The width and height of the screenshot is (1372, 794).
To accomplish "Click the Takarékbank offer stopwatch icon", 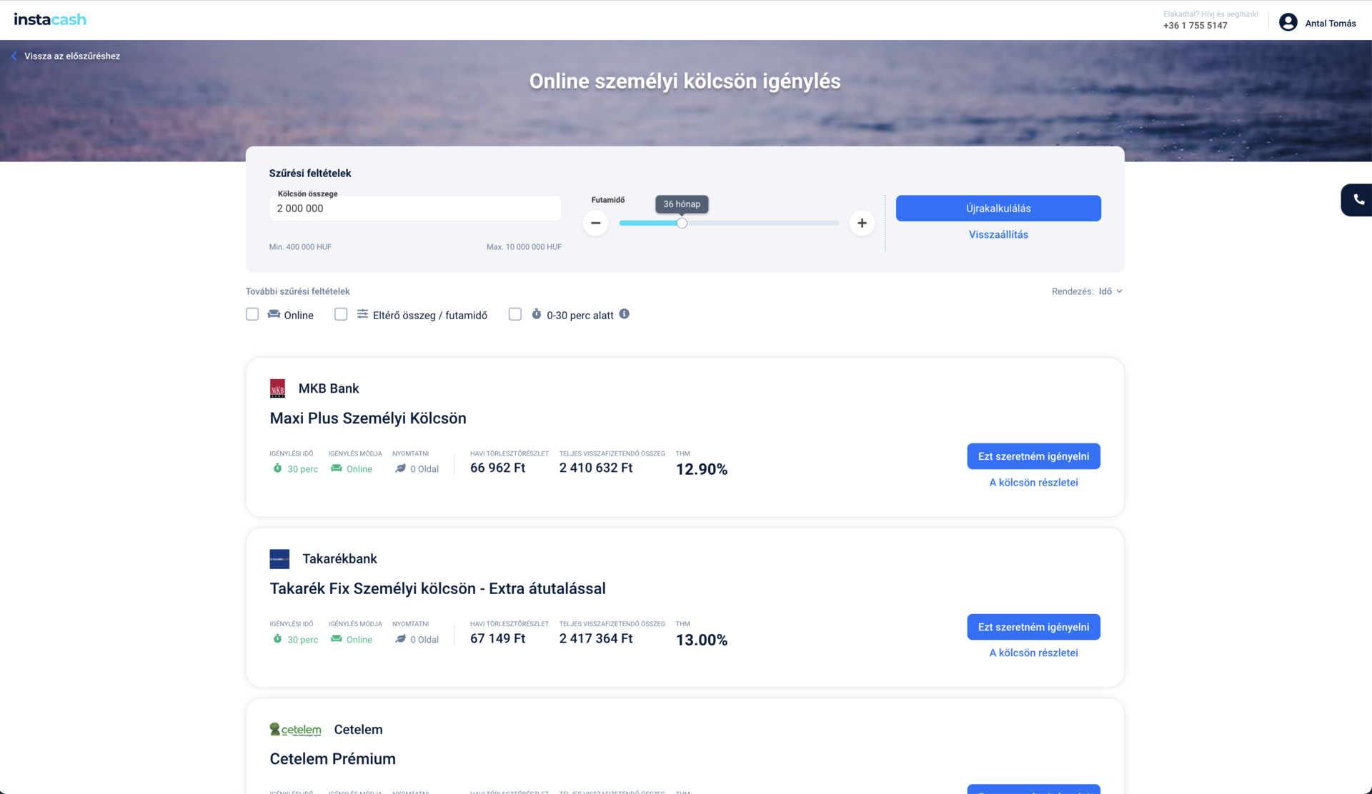I will click(x=277, y=639).
